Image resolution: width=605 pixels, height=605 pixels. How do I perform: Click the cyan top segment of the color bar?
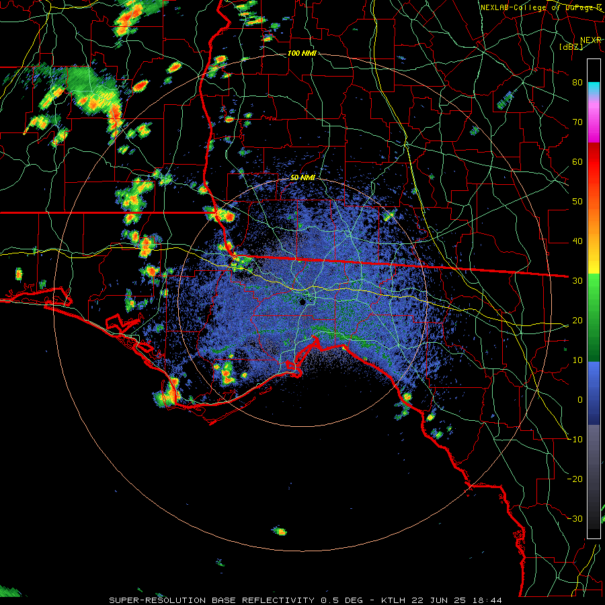tap(594, 88)
